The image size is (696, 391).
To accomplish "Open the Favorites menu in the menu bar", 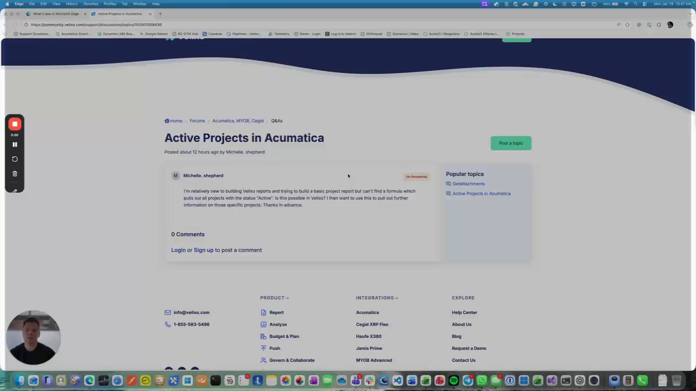I will (91, 4).
